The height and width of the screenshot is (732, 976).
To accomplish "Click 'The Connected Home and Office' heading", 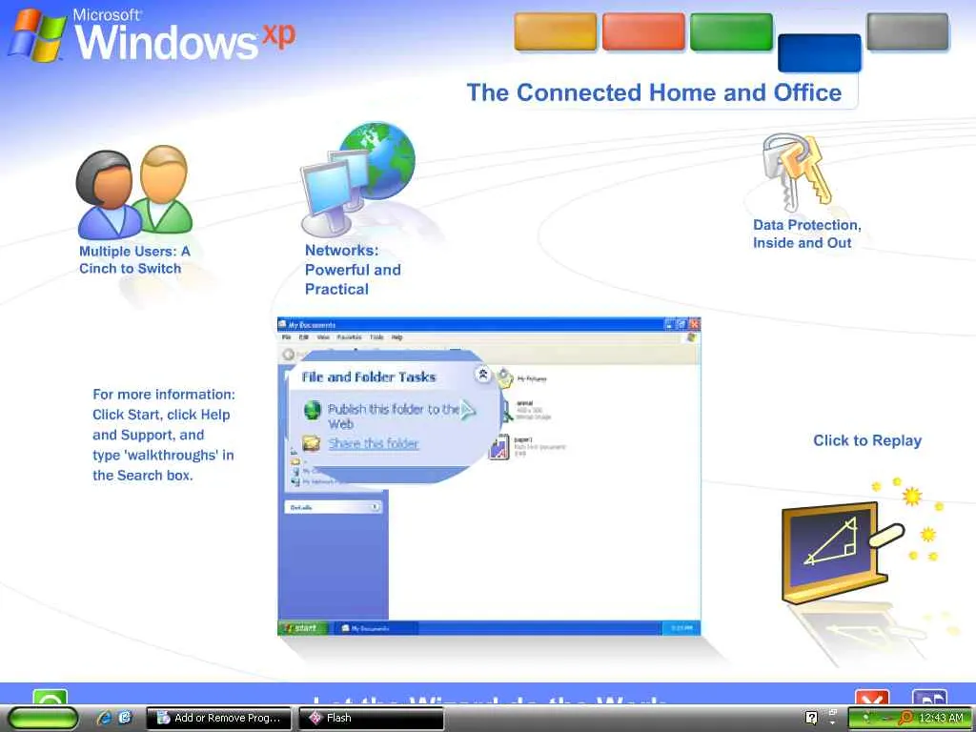I will [x=654, y=92].
